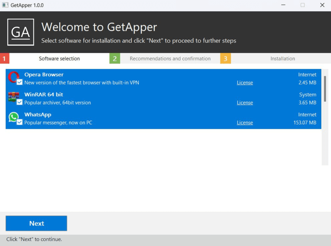The image size is (331, 246).
Task: Click the green step 2 number badge
Action: (115, 58)
